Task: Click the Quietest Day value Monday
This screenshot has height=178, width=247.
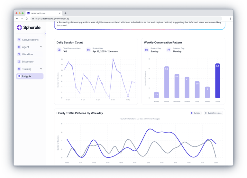Action: coord(177,52)
